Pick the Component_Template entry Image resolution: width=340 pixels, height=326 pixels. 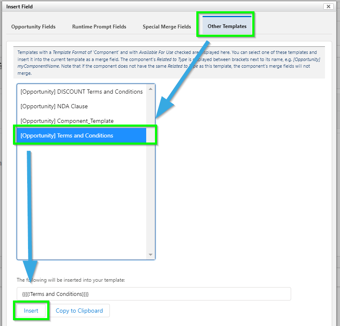81,121
